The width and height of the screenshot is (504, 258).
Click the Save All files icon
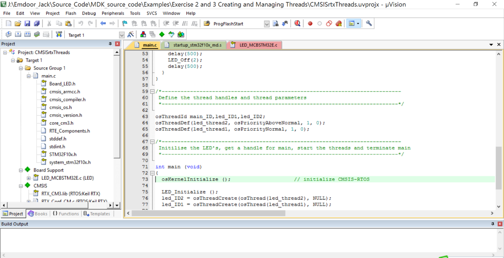click(37, 24)
